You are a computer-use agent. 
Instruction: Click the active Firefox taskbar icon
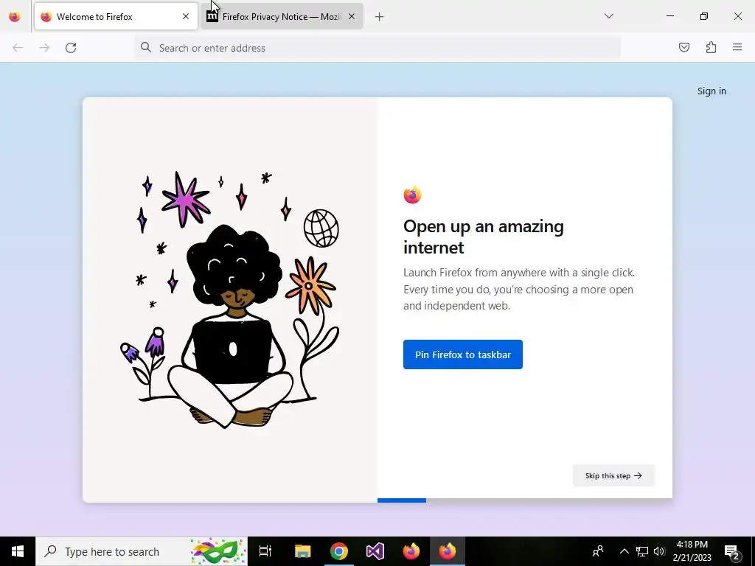[x=448, y=551]
